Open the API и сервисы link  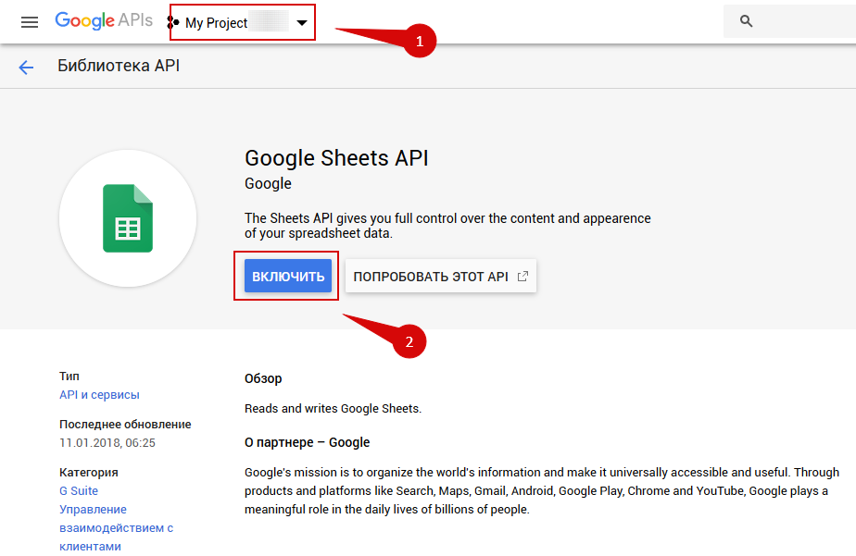point(99,394)
